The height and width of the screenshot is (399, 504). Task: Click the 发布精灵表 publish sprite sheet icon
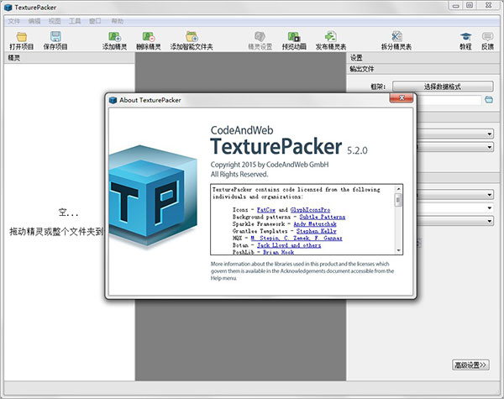pyautogui.click(x=330, y=37)
